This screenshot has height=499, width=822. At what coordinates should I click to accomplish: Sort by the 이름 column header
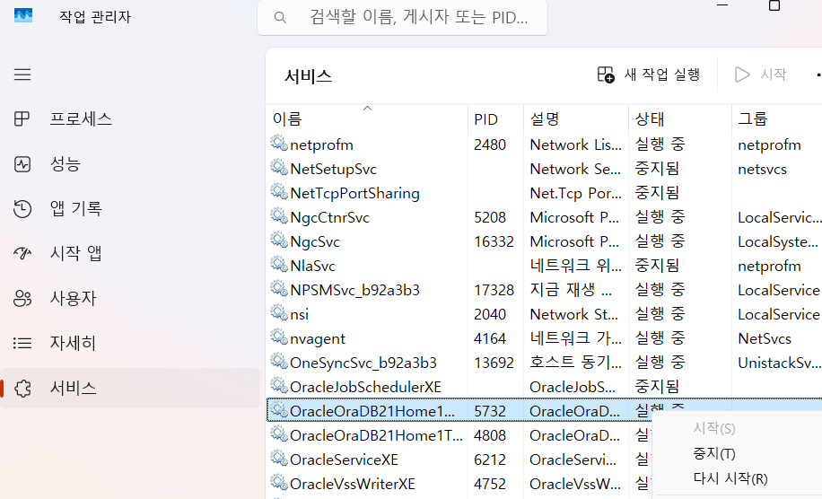point(366,119)
